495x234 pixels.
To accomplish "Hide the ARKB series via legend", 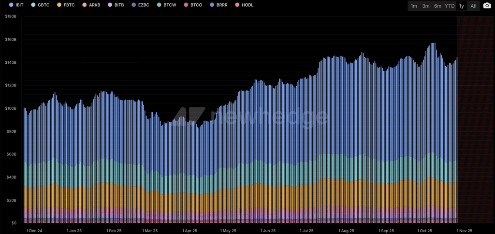I will (92, 5).
